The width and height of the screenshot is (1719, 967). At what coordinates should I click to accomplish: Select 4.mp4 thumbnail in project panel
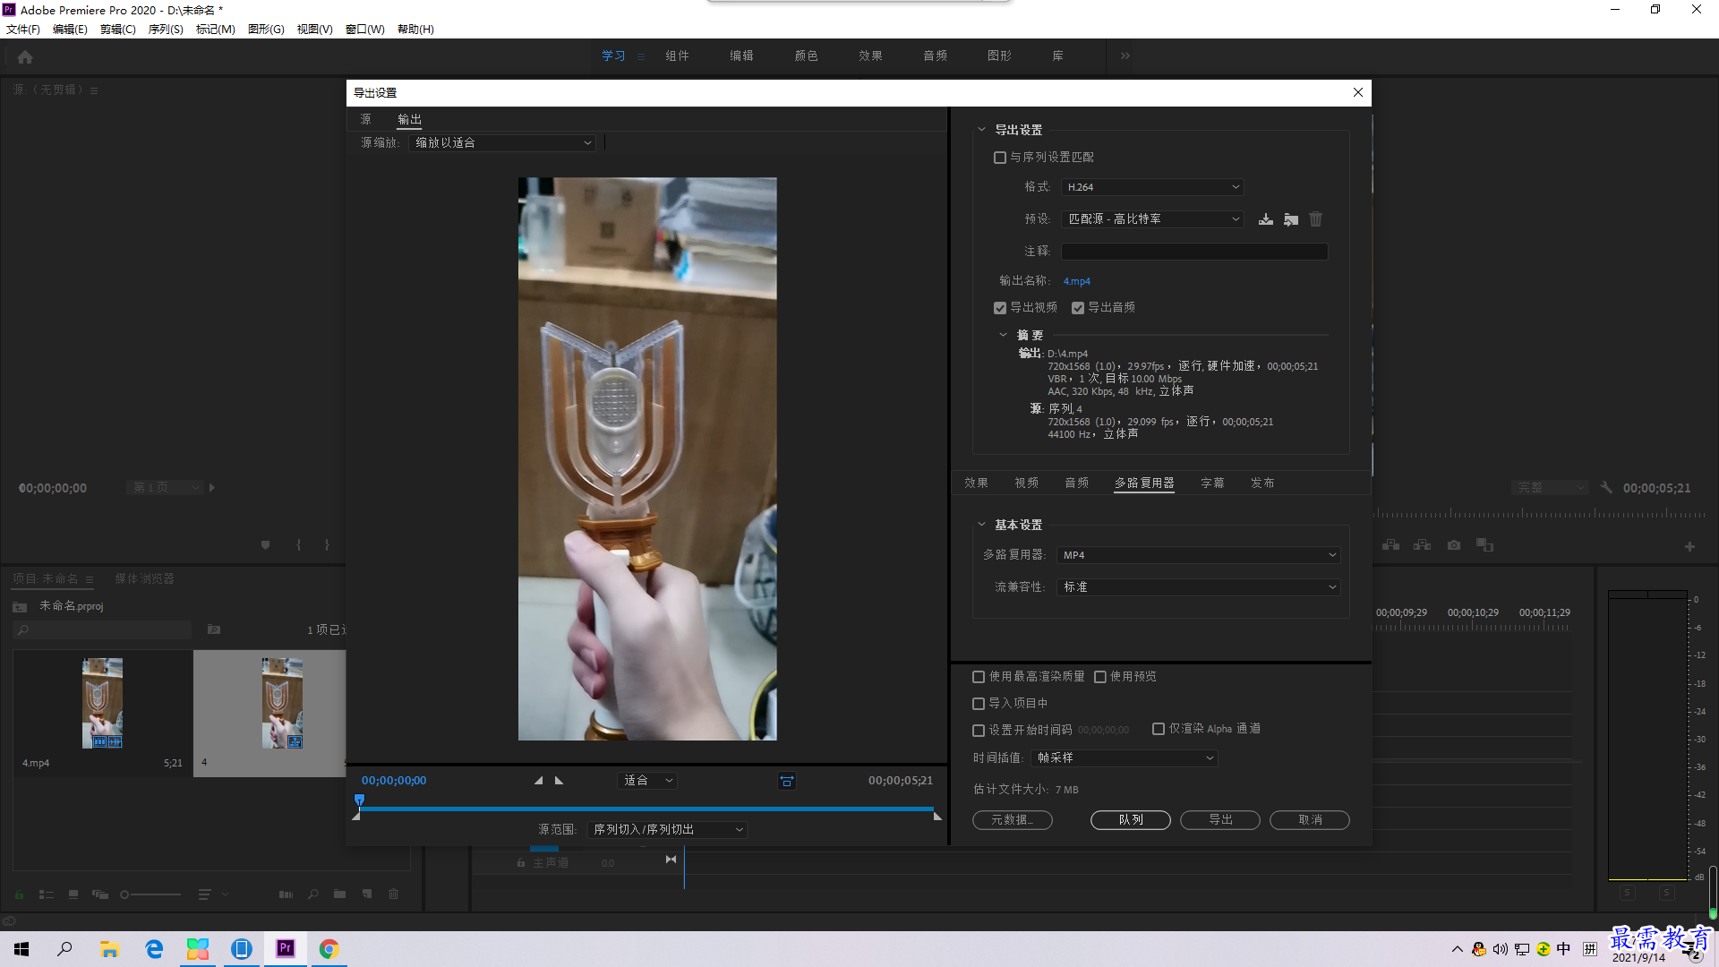pos(102,703)
